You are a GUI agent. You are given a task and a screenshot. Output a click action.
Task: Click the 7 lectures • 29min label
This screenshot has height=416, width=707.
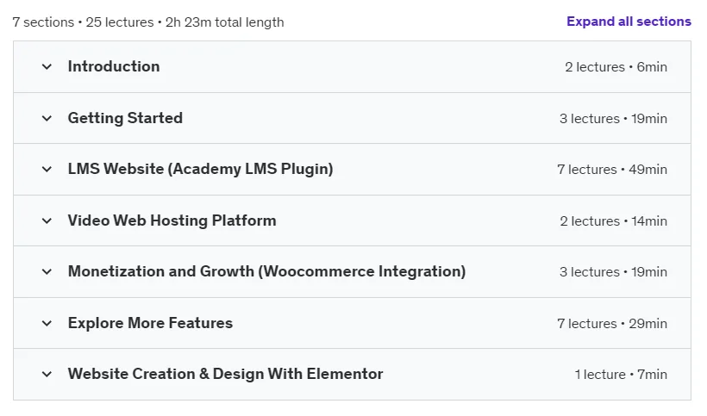coord(612,324)
